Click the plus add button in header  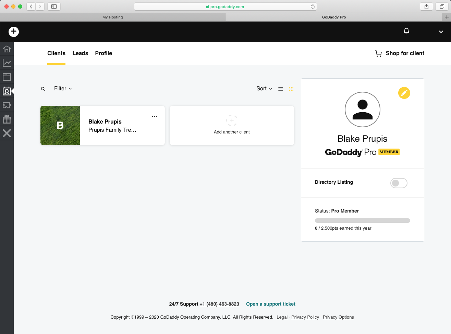coord(14,31)
